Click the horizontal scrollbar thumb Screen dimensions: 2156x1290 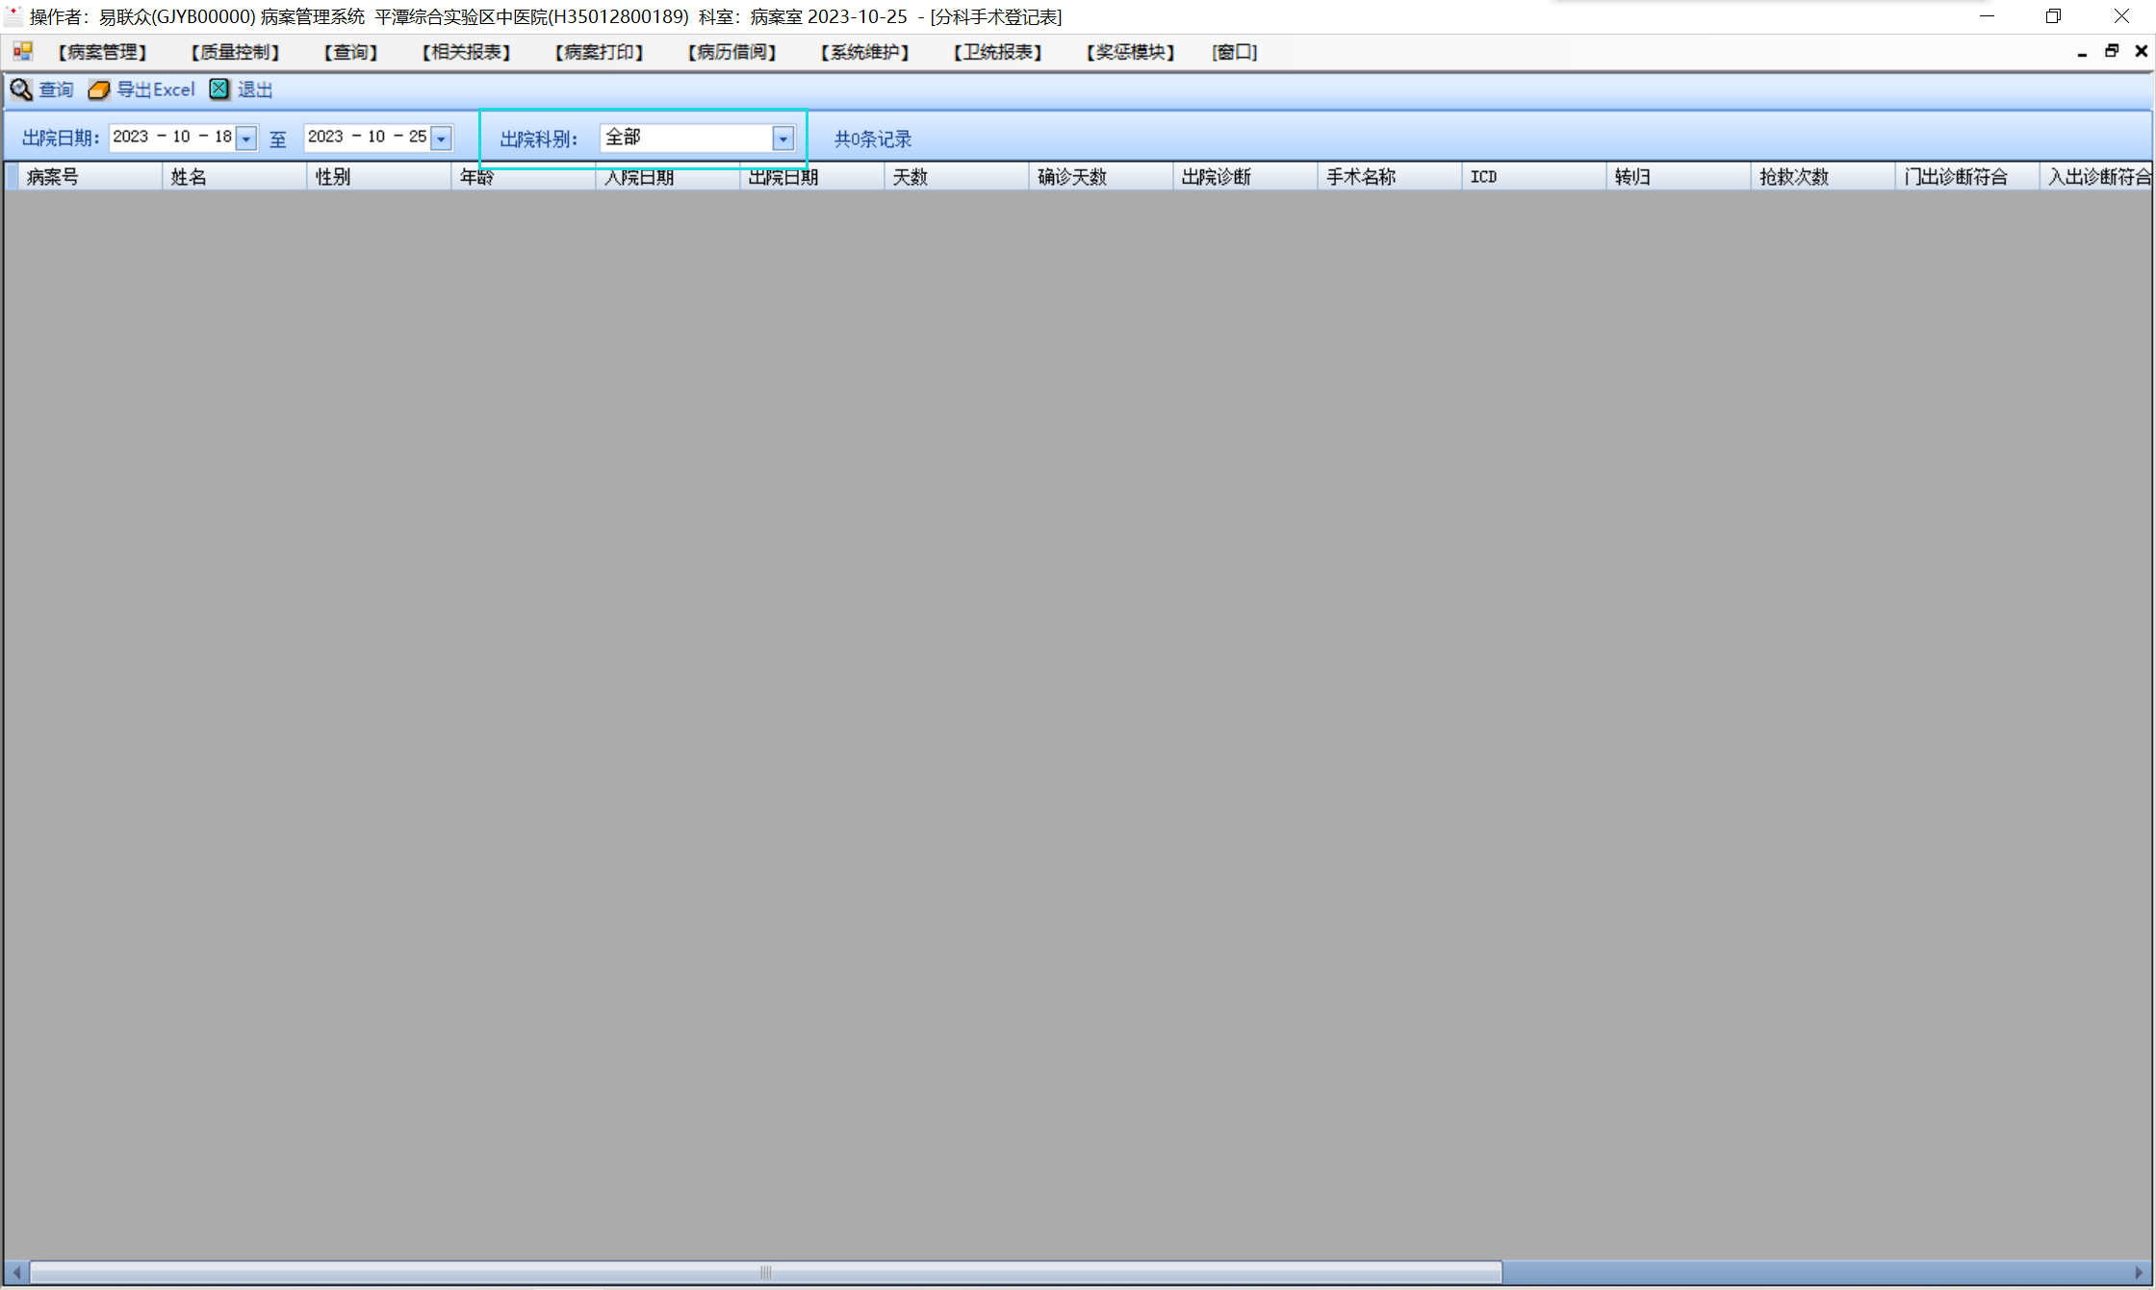point(765,1273)
